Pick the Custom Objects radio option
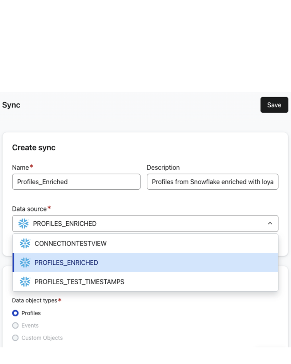 point(15,338)
